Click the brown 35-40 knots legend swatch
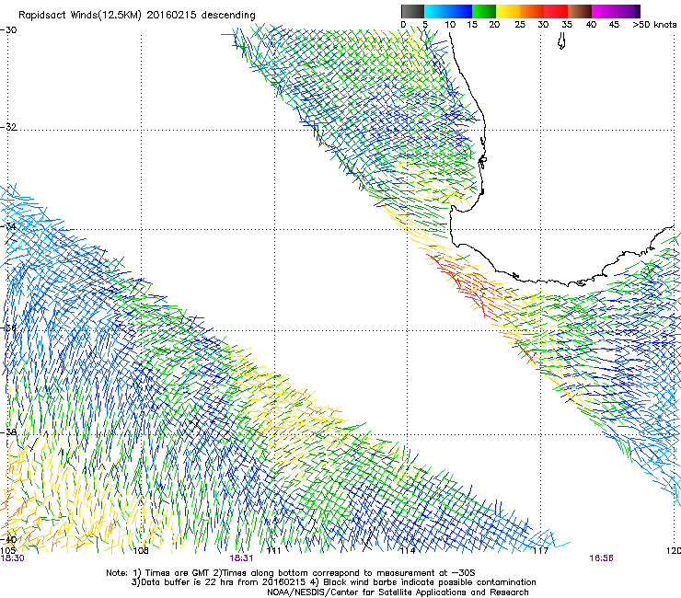The width and height of the screenshot is (681, 598). tap(580, 11)
